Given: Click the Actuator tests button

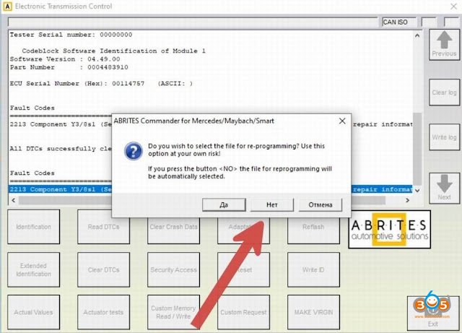Looking at the screenshot, I should [x=103, y=312].
